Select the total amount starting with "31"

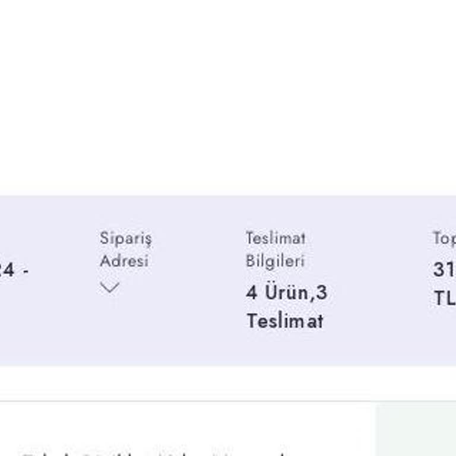[x=444, y=270]
